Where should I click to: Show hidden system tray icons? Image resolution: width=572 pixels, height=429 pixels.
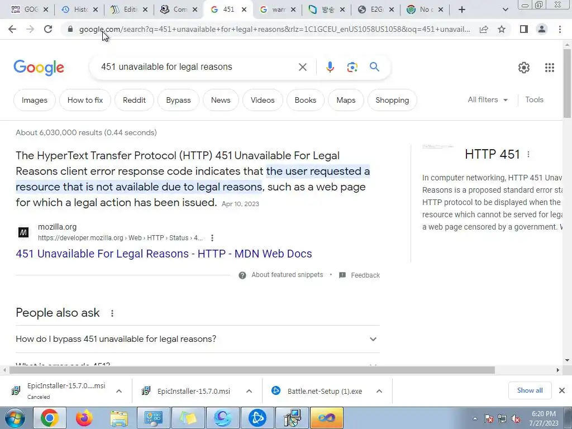(x=475, y=418)
